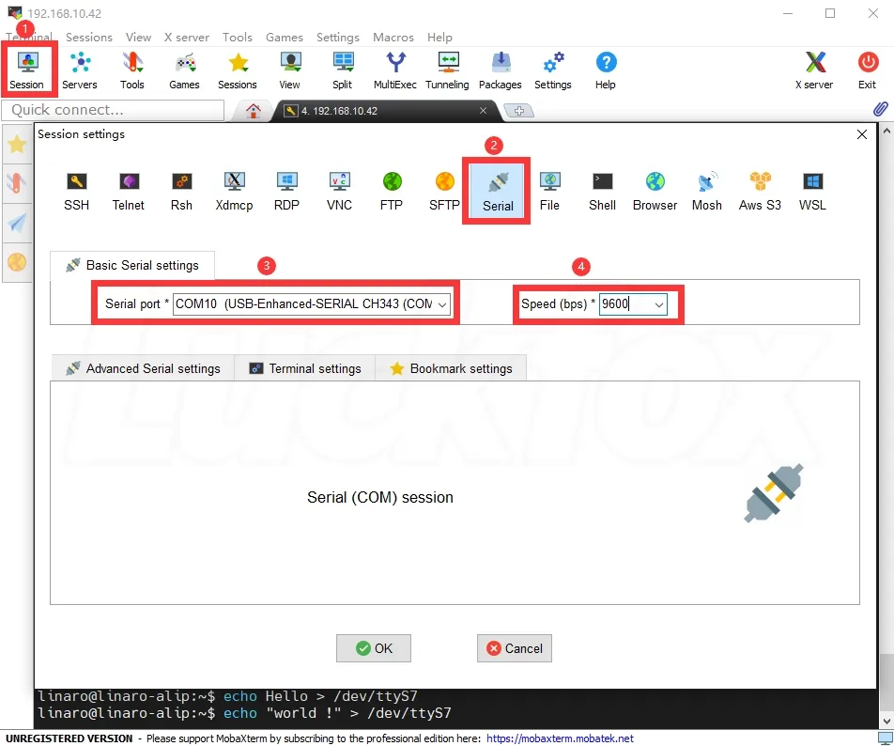The width and height of the screenshot is (894, 746).
Task: Click the home tab icon
Action: click(x=254, y=111)
